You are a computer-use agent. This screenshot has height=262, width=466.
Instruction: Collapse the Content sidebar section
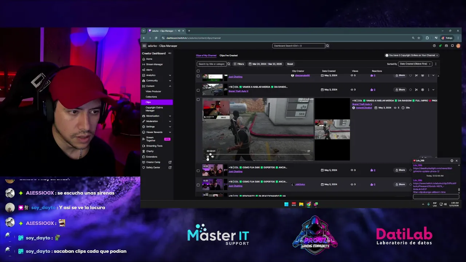pyautogui.click(x=170, y=86)
